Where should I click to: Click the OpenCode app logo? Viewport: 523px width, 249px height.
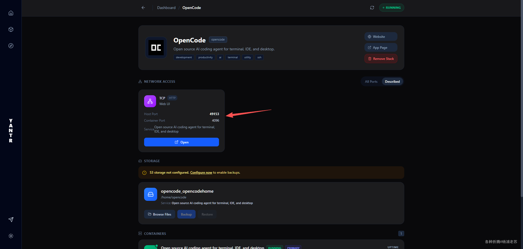(x=156, y=48)
